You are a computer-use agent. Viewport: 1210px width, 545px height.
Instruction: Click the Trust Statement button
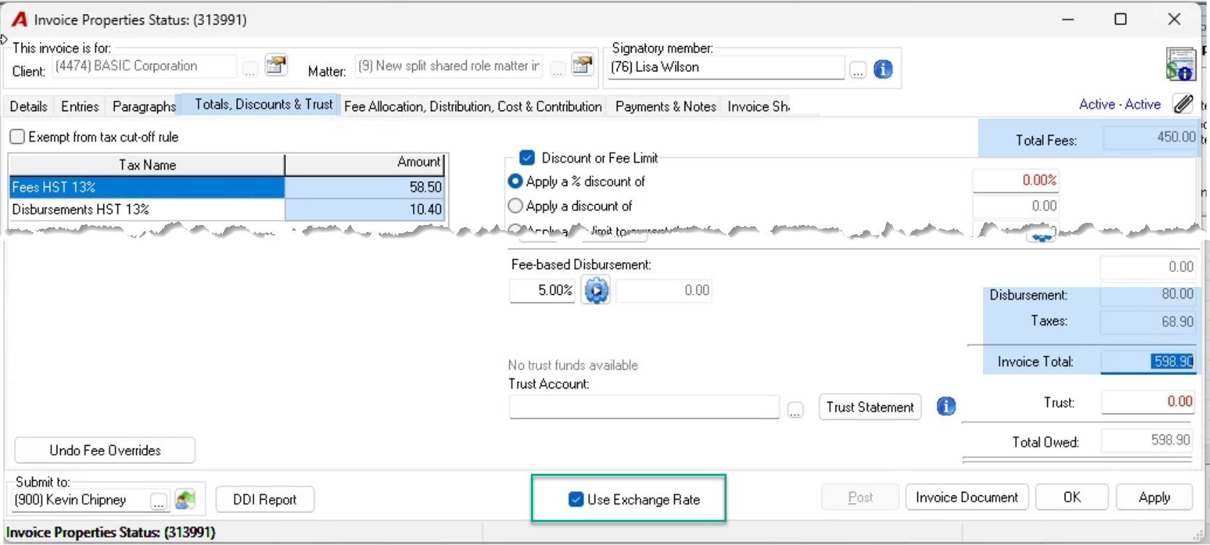tap(870, 407)
